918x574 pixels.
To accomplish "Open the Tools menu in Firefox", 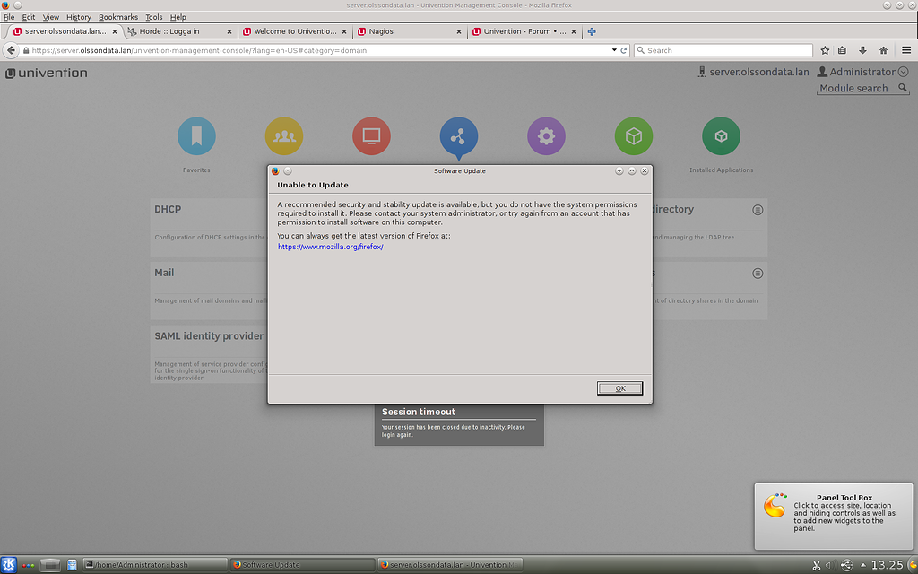I will (154, 16).
